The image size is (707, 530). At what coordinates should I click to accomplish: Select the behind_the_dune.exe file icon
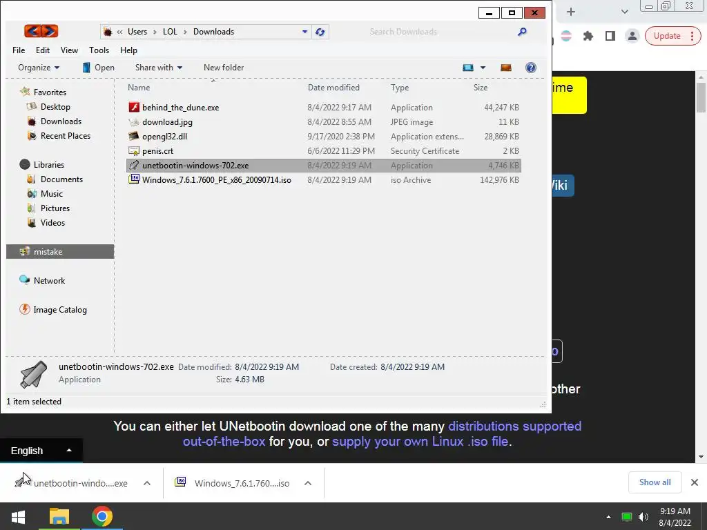tap(134, 107)
